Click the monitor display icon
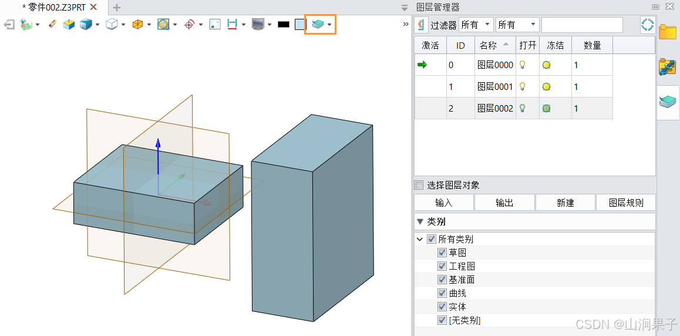This screenshot has width=680, height=336. 258,24
